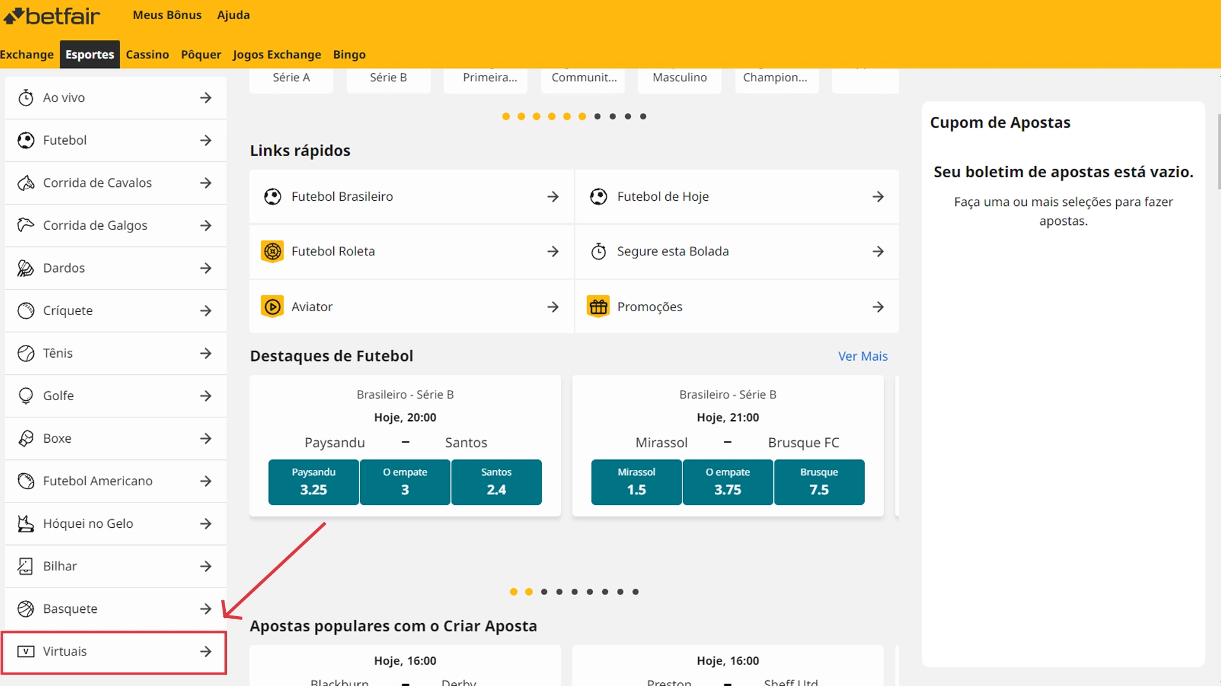Open Dardos sports category

coord(116,268)
